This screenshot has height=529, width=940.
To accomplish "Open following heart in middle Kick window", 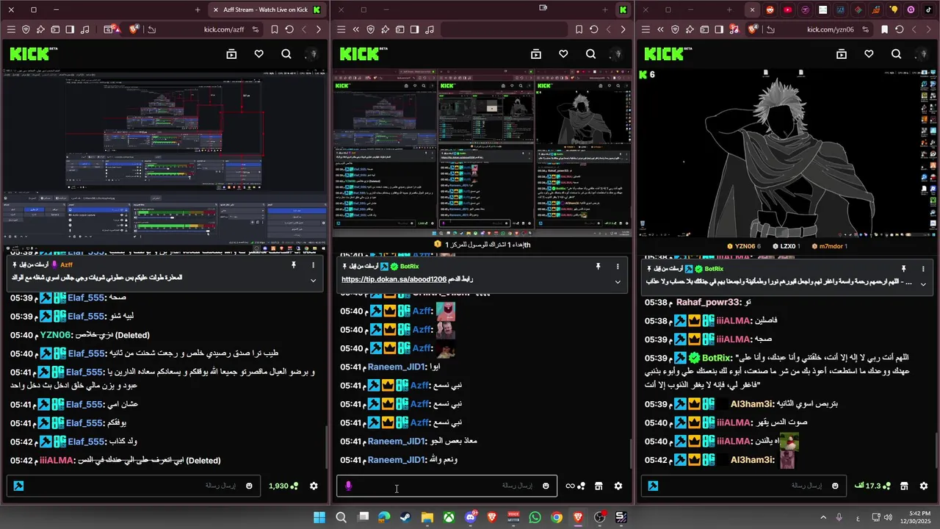I will [563, 54].
